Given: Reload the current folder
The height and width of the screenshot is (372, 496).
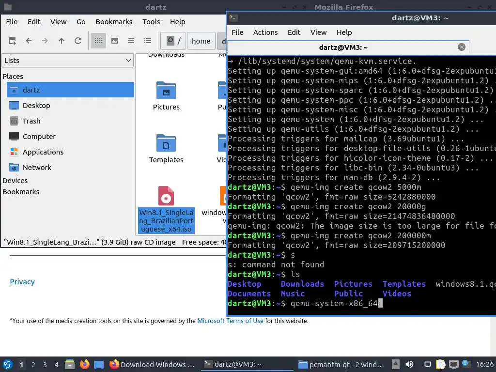Looking at the screenshot, I should click(x=78, y=41).
